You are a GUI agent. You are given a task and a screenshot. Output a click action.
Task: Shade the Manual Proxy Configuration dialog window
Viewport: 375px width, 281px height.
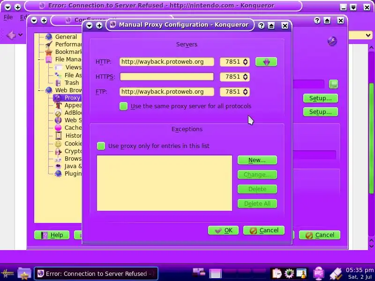click(271, 25)
